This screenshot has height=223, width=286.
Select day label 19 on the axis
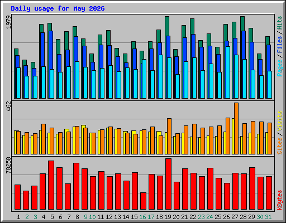pyautogui.click(x=168, y=217)
